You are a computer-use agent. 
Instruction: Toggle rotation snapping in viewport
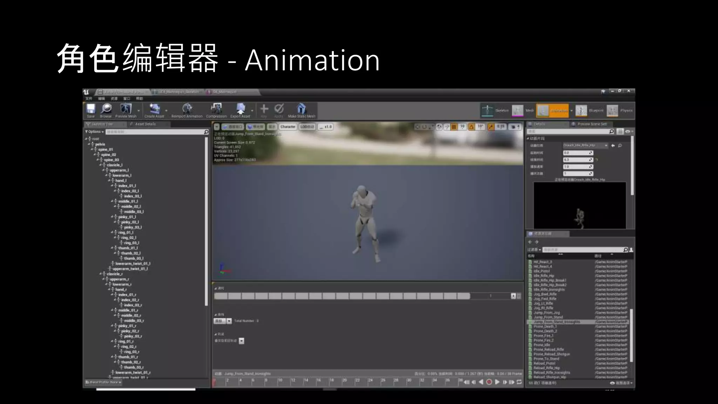[472, 127]
